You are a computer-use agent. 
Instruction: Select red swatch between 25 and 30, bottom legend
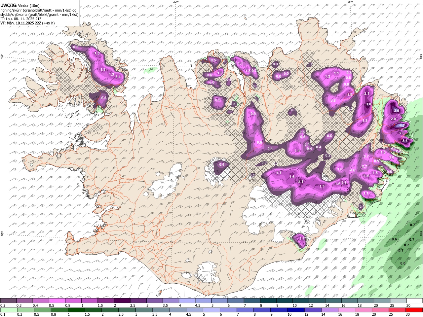pos(398,310)
